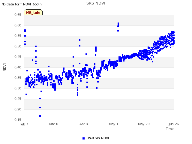Click the NDVI y-axis label
192x144 pixels.
4,67
